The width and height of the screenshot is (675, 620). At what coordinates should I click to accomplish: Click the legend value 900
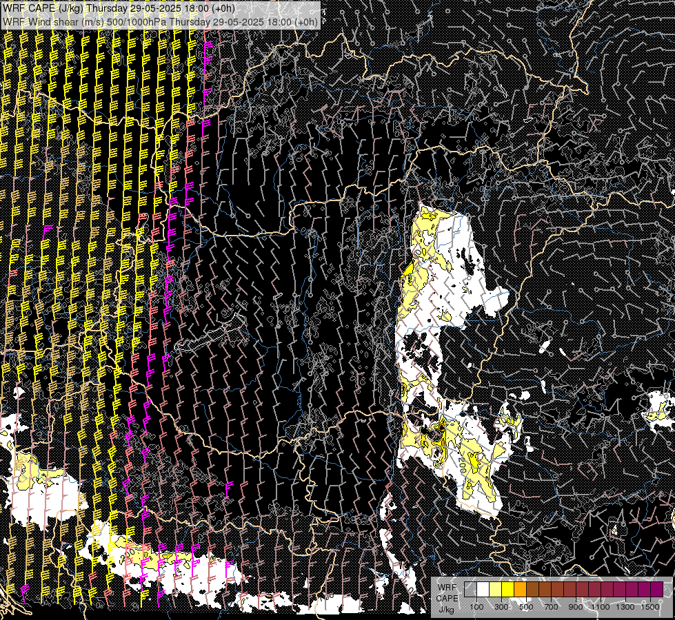(x=576, y=607)
